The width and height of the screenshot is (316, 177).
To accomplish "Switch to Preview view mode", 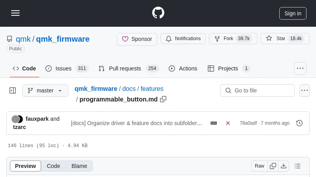I will pyautogui.click(x=25, y=166).
